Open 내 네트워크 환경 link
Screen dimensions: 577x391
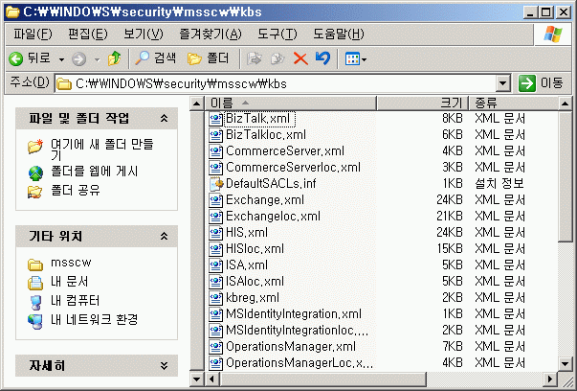pyautogui.click(x=94, y=319)
